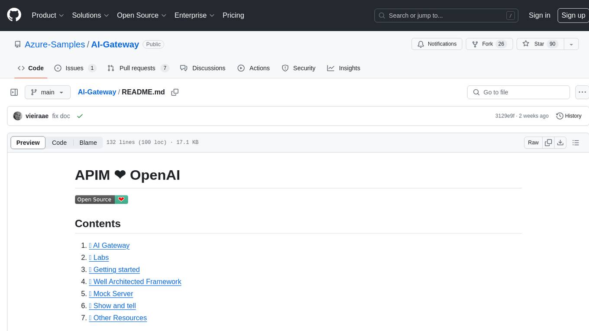Open the AI-Gateway repository title link

point(115,44)
